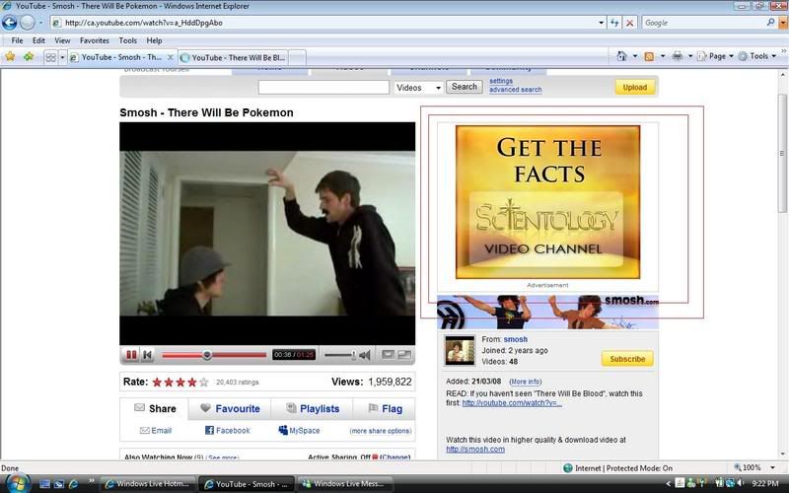Open the Help menu
The width and height of the screenshot is (789, 493).
(x=154, y=40)
